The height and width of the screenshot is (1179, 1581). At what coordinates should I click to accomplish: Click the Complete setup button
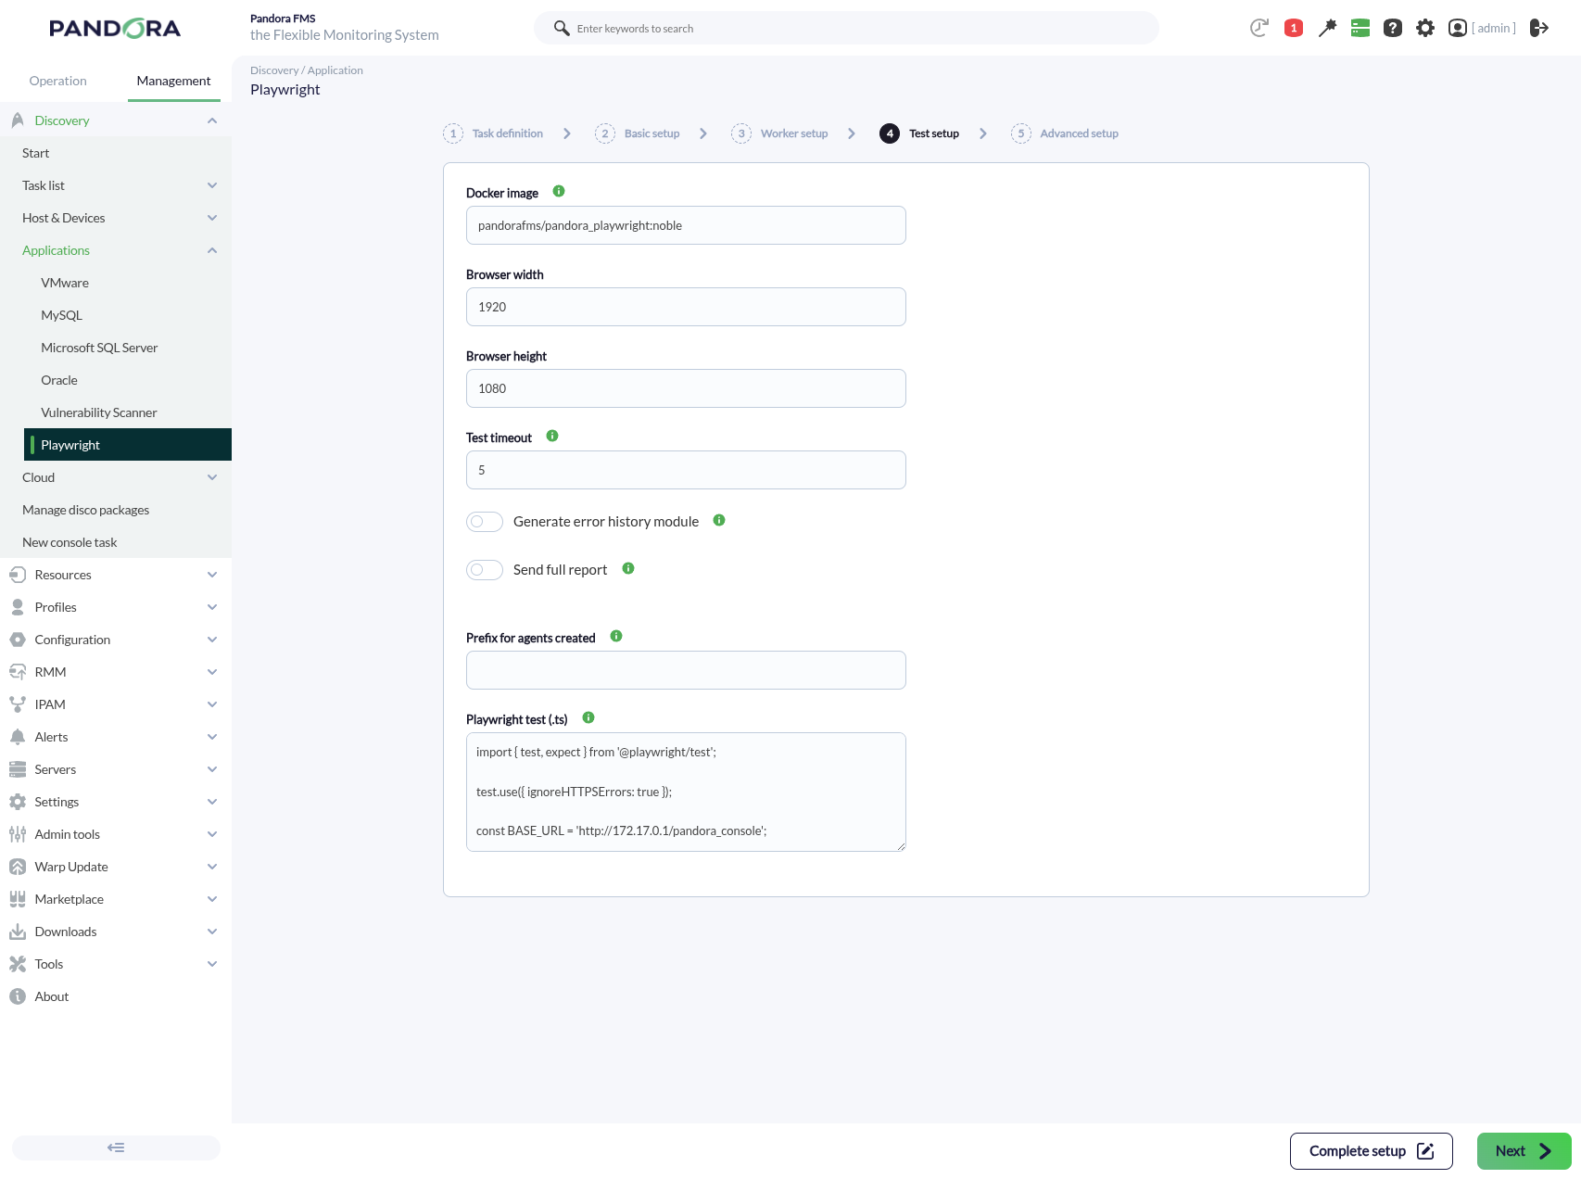click(x=1372, y=1151)
